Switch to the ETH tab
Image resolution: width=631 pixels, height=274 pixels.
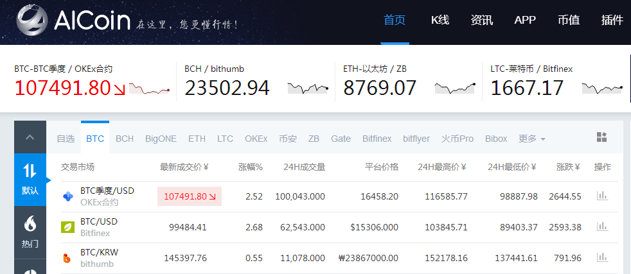point(197,139)
